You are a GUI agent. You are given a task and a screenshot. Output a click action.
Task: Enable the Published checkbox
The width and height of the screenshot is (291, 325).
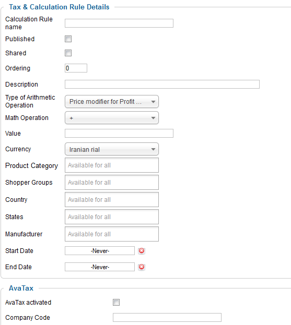pos(68,39)
